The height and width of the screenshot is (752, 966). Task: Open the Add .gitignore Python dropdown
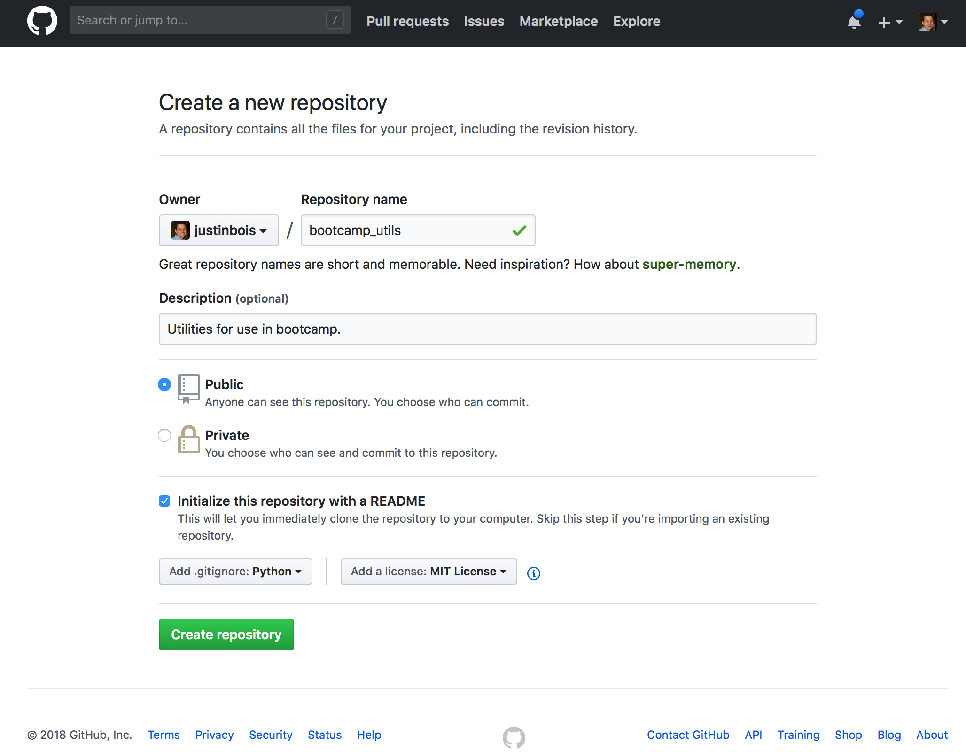[235, 572]
